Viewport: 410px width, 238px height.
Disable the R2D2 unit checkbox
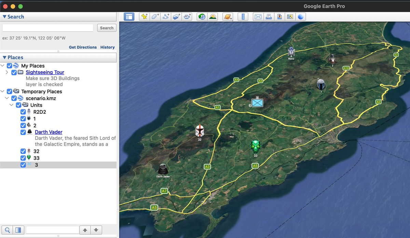pyautogui.click(x=23, y=112)
